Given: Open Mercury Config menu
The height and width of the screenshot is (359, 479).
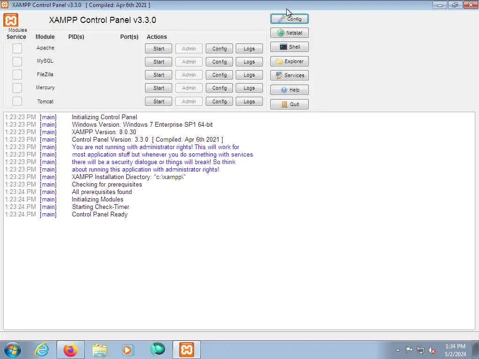Looking at the screenshot, I should click(x=219, y=88).
